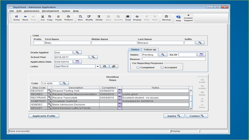This screenshot has height=140, width=249.
Task: Open the Development menu
Action: pyautogui.click(x=50, y=11)
